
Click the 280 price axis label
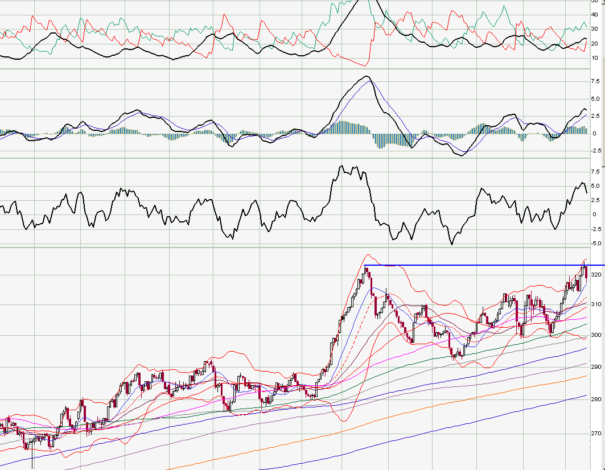coord(596,399)
